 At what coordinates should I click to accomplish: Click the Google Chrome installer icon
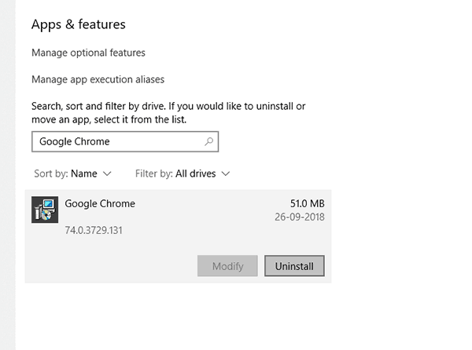click(45, 210)
